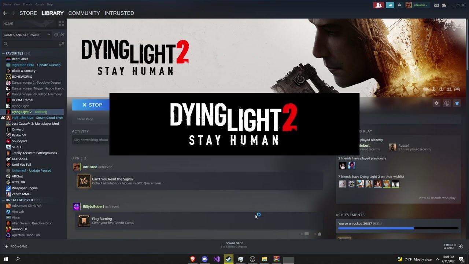Open Windows Start menu
The image size is (469, 264).
(5, 259)
